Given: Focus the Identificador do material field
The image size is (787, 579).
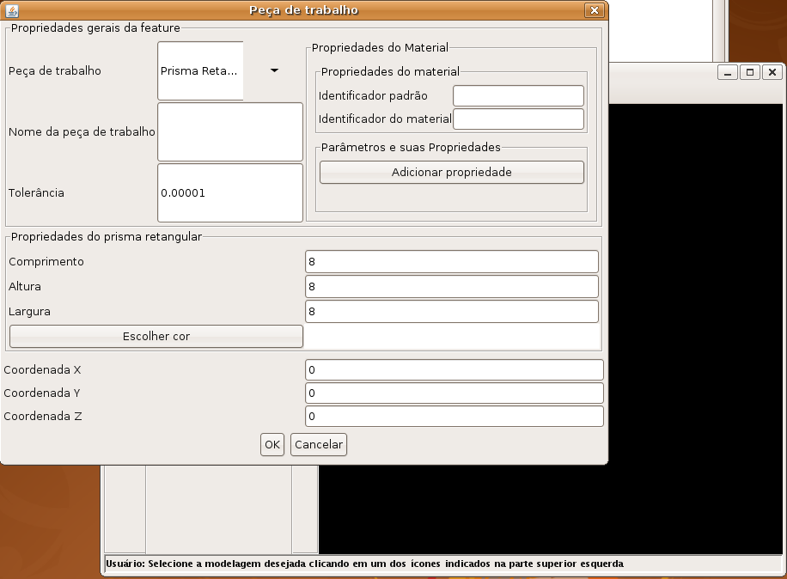Looking at the screenshot, I should coord(518,119).
